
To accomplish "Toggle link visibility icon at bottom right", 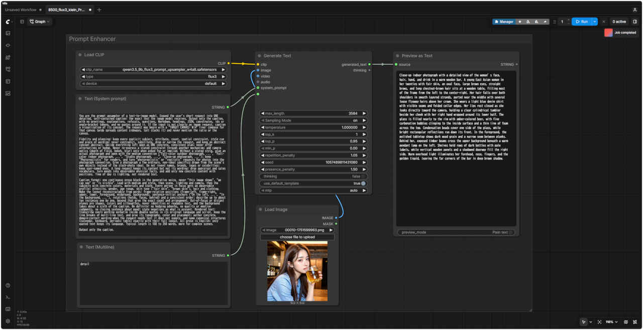I will [635, 322].
